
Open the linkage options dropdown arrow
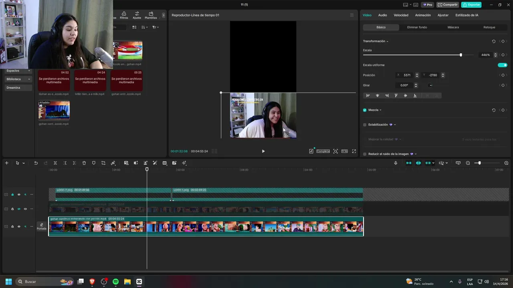pyautogui.click(x=433, y=163)
